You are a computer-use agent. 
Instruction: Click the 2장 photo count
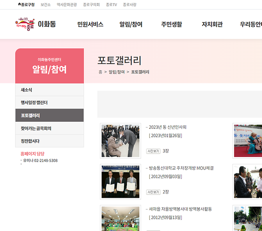[166, 192]
